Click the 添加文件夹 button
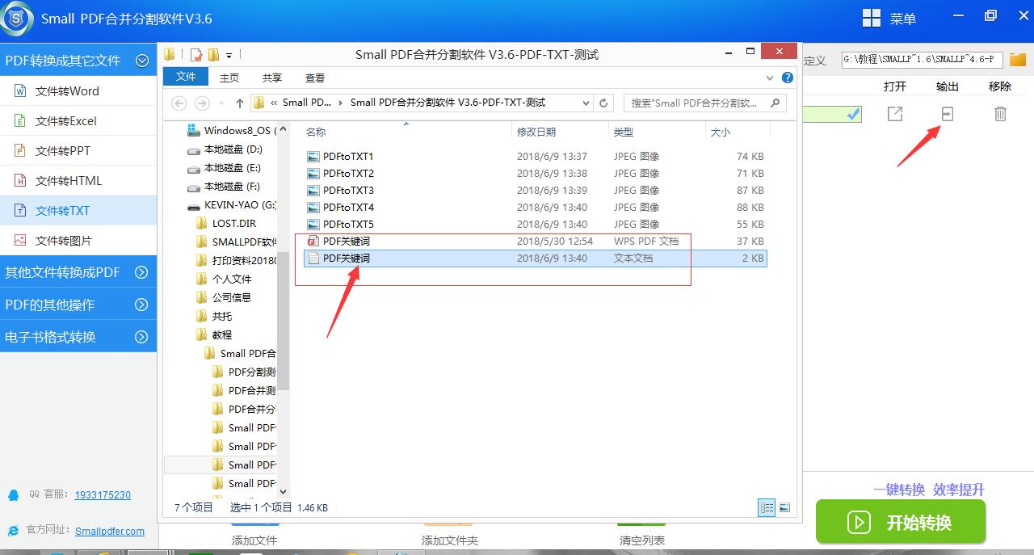 click(x=450, y=539)
